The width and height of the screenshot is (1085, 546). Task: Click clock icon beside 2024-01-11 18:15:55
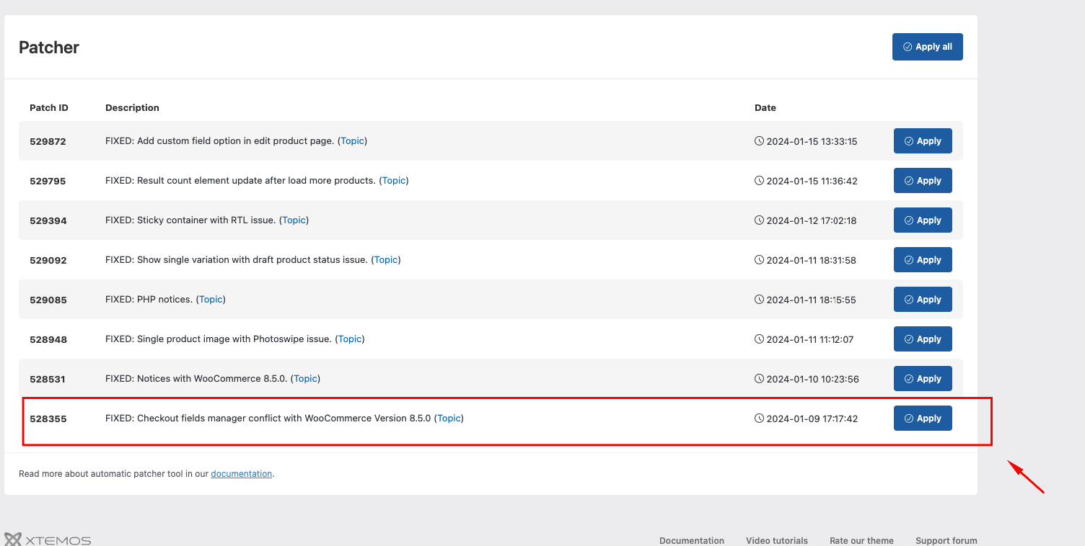coord(759,300)
